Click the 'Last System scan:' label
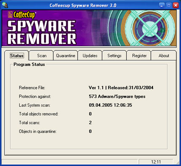The height and width of the screenshot is (166, 181). pyautogui.click(x=35, y=105)
